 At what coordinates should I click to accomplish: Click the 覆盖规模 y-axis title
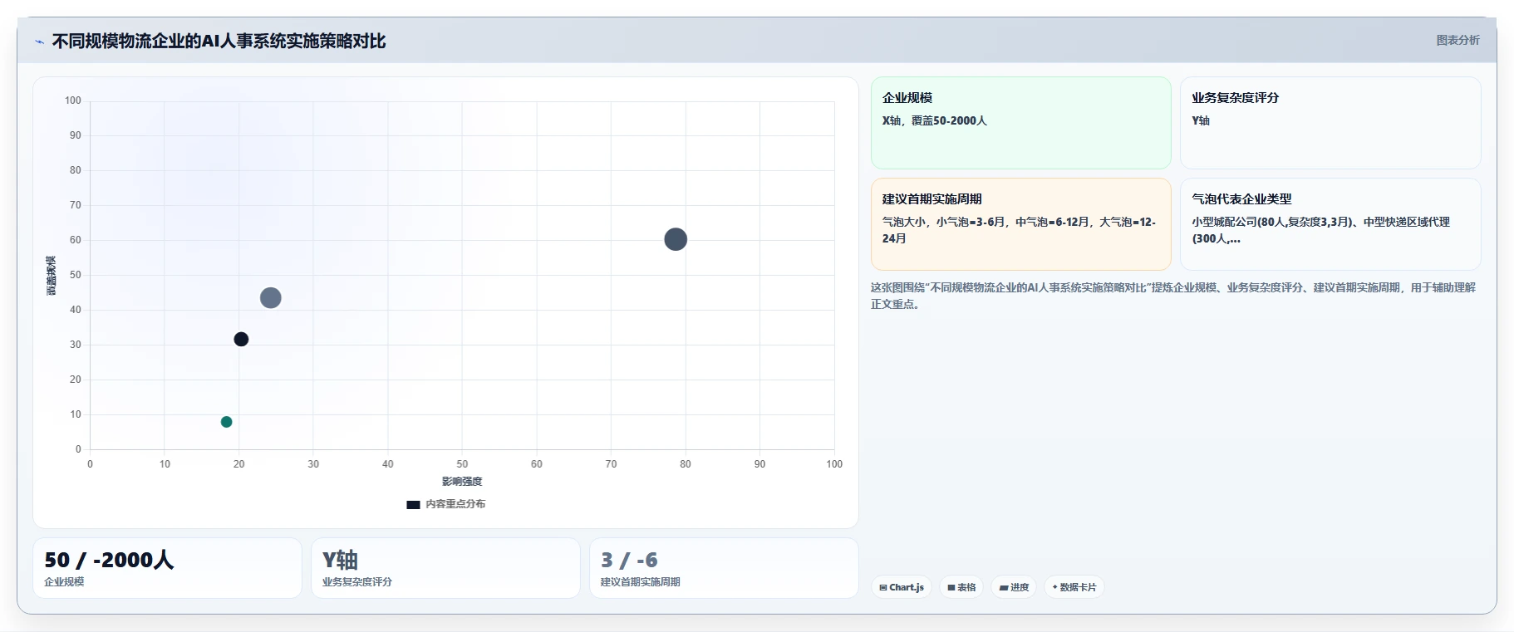(51, 276)
